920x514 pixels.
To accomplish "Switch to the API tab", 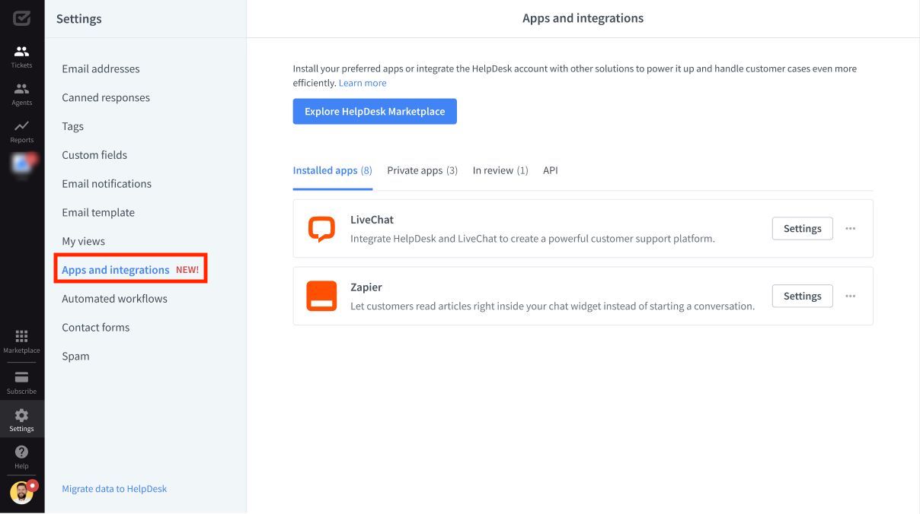I will (x=551, y=170).
